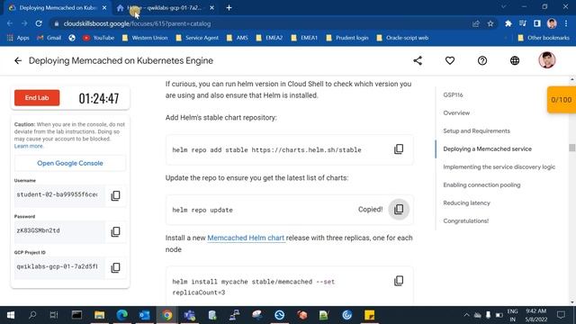576x324 pixels.
Task: Open taskbar clock showing 9:42 AM
Action: tap(536, 315)
